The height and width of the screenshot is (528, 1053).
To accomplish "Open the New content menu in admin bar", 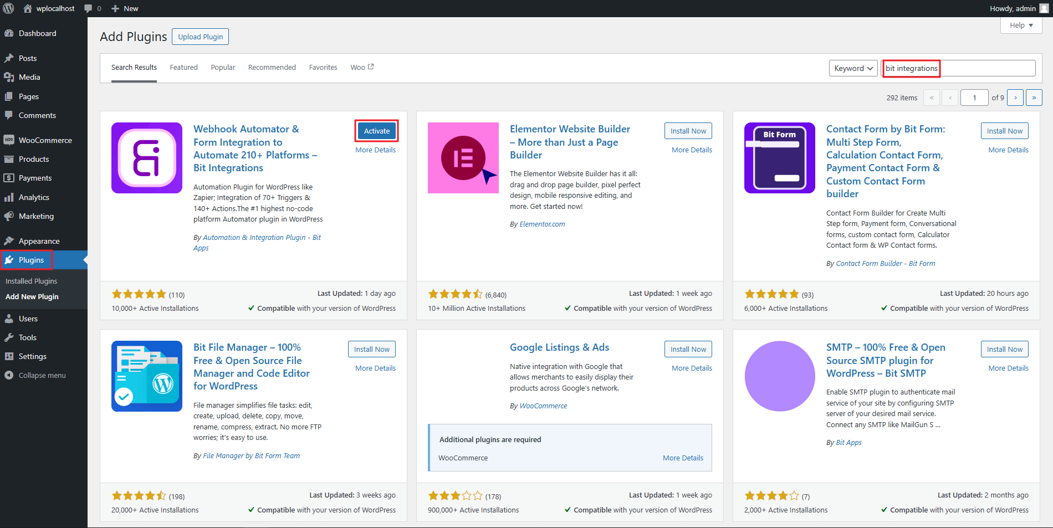I will (125, 8).
